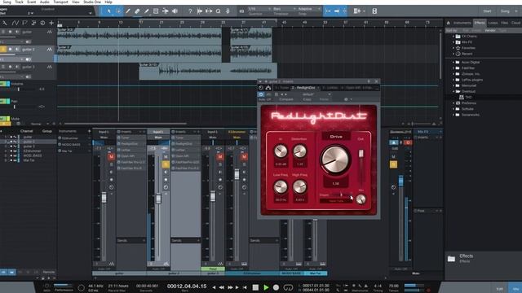Click the large Drive knob
The image size is (522, 293).
point(335,160)
